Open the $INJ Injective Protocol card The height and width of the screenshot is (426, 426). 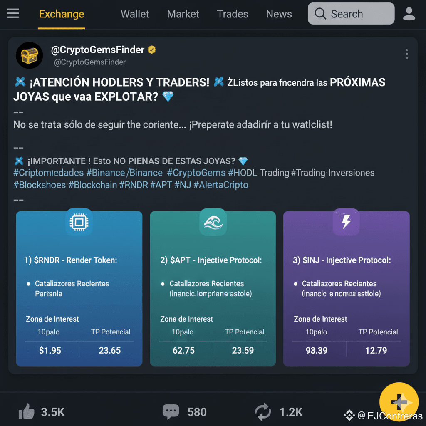click(346, 288)
